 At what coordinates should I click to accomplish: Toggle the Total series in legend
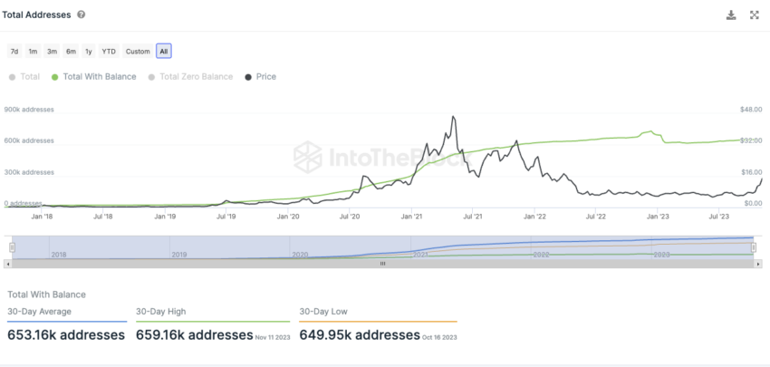click(x=24, y=77)
